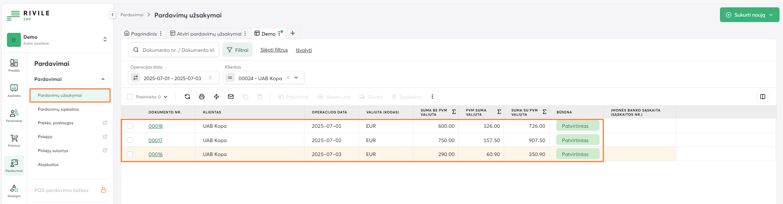The image size is (783, 204).
Task: Click the lightning bolt quick actions icon
Action: point(216,97)
